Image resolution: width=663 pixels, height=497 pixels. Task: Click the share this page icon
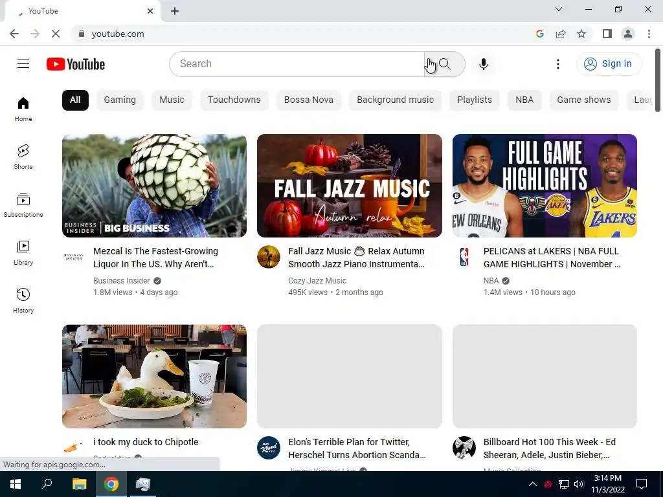(x=561, y=34)
